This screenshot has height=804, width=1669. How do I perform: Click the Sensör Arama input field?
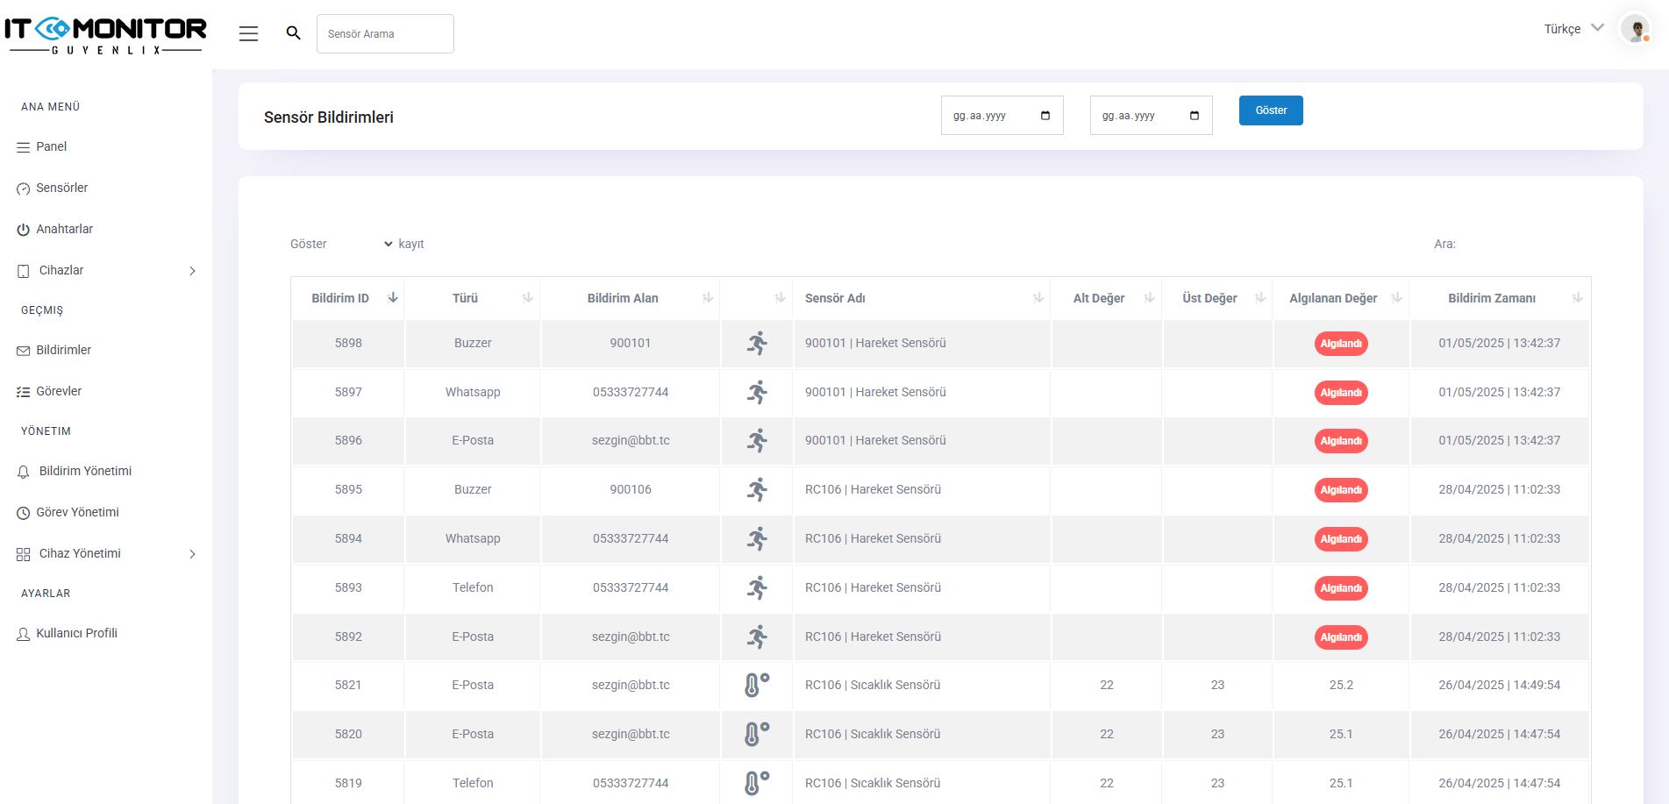[385, 33]
